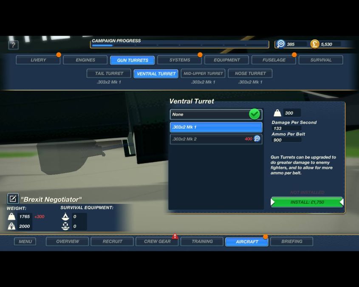The image size is (359, 287).
Task: Click the 5,530 money balance
Action: point(326,44)
